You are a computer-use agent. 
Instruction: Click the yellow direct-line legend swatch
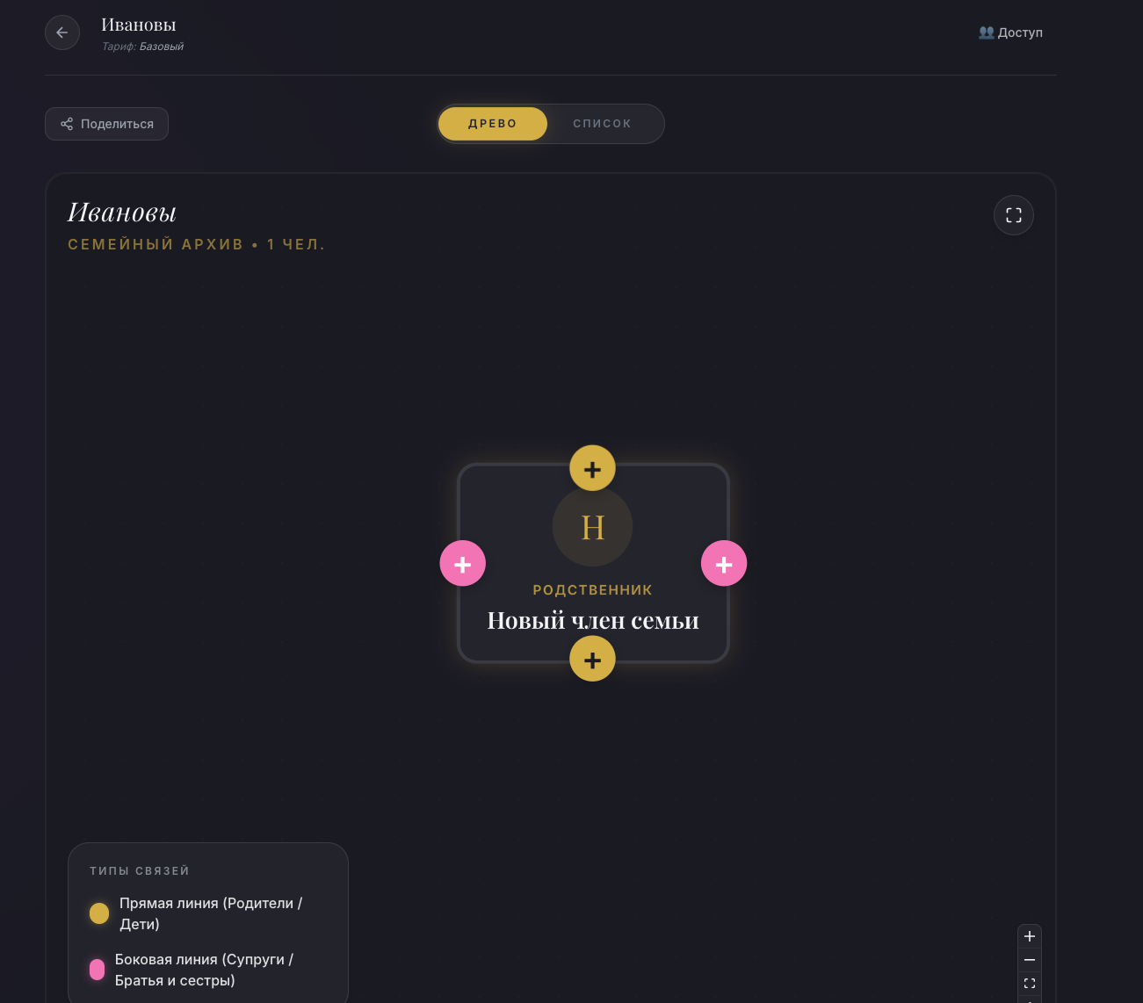(x=99, y=913)
